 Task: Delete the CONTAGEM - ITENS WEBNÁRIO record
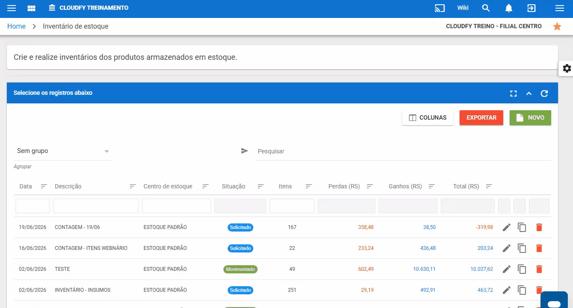(x=539, y=248)
